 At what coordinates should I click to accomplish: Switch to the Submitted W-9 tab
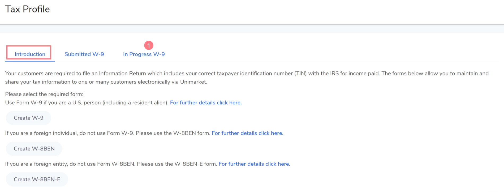coord(84,54)
